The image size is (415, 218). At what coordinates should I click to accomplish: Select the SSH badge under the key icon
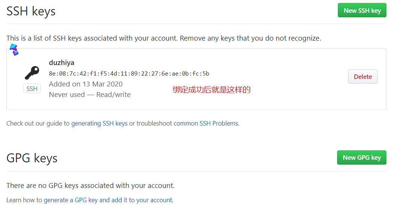coord(32,89)
